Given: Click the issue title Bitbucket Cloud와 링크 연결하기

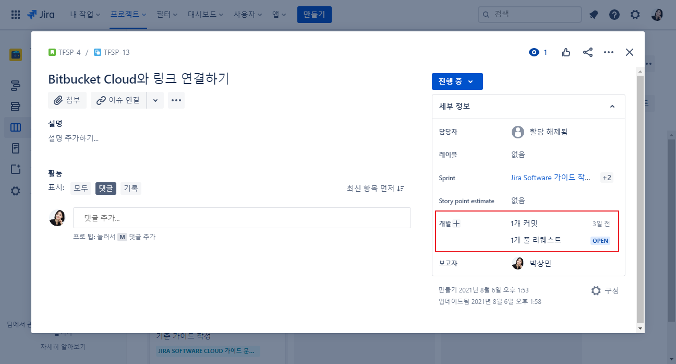Looking at the screenshot, I should tap(139, 79).
